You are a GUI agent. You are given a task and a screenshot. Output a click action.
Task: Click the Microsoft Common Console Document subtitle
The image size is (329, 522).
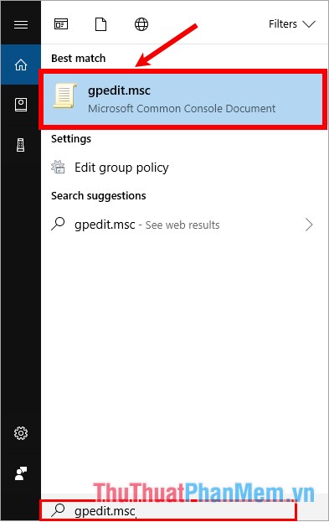[182, 109]
